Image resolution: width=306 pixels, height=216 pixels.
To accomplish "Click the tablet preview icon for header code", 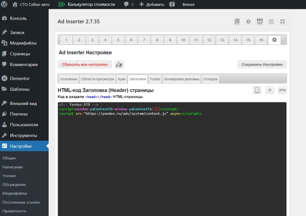I will [x=257, y=90].
